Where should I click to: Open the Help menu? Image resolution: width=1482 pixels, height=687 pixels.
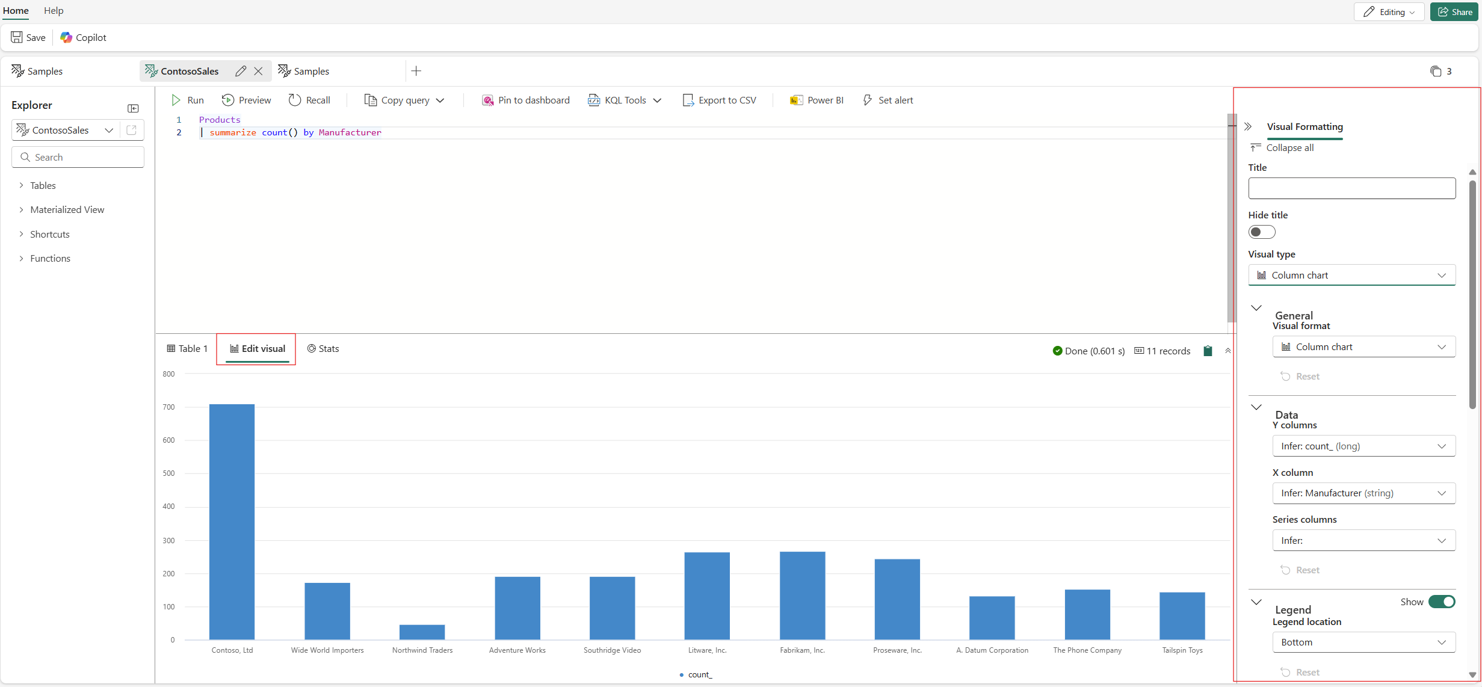coord(54,10)
